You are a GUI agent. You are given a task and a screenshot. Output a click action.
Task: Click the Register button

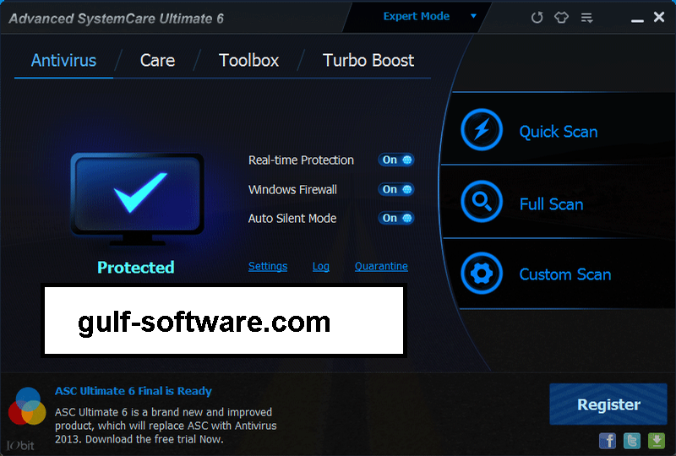click(608, 404)
